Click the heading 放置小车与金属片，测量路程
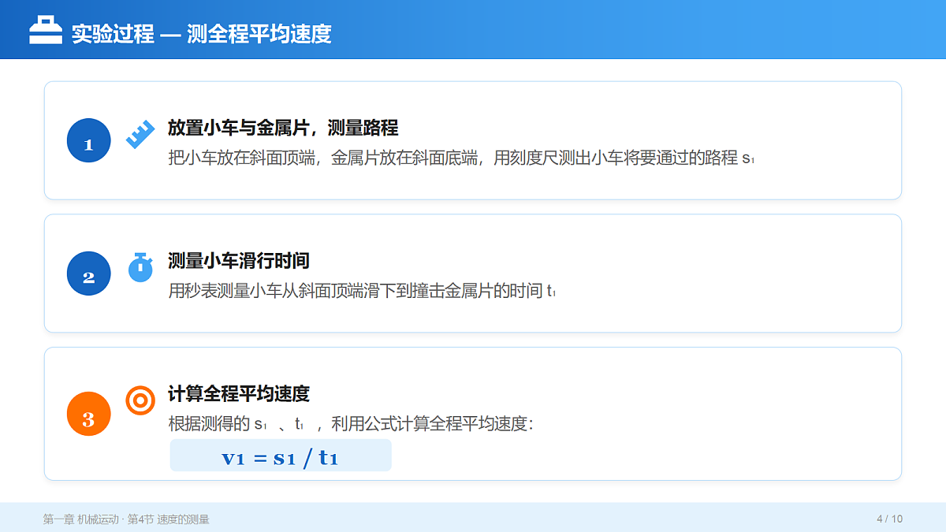Image resolution: width=946 pixels, height=532 pixels. tap(283, 128)
